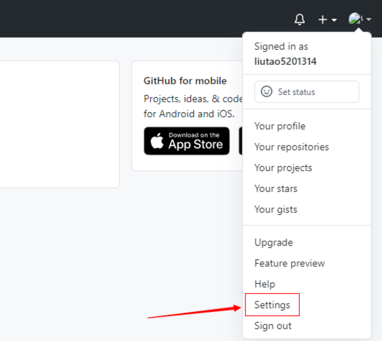The width and height of the screenshot is (382, 341).
Task: Click the username liutao5201314
Action: tap(285, 61)
